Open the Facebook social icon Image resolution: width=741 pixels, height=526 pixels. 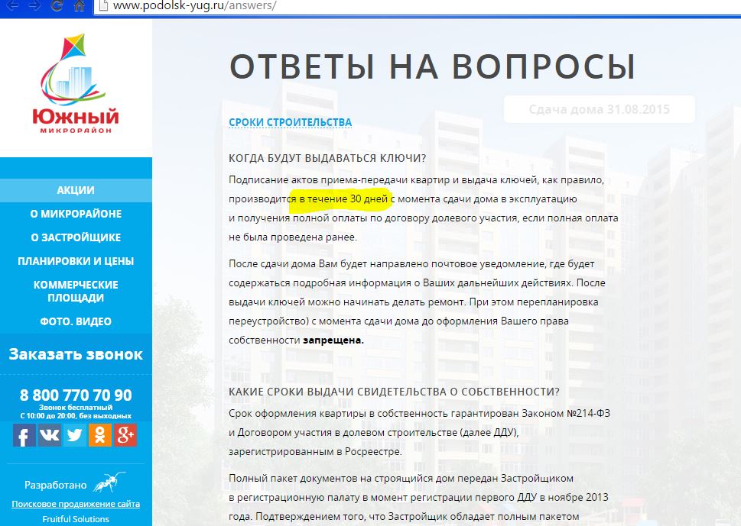coord(24,435)
